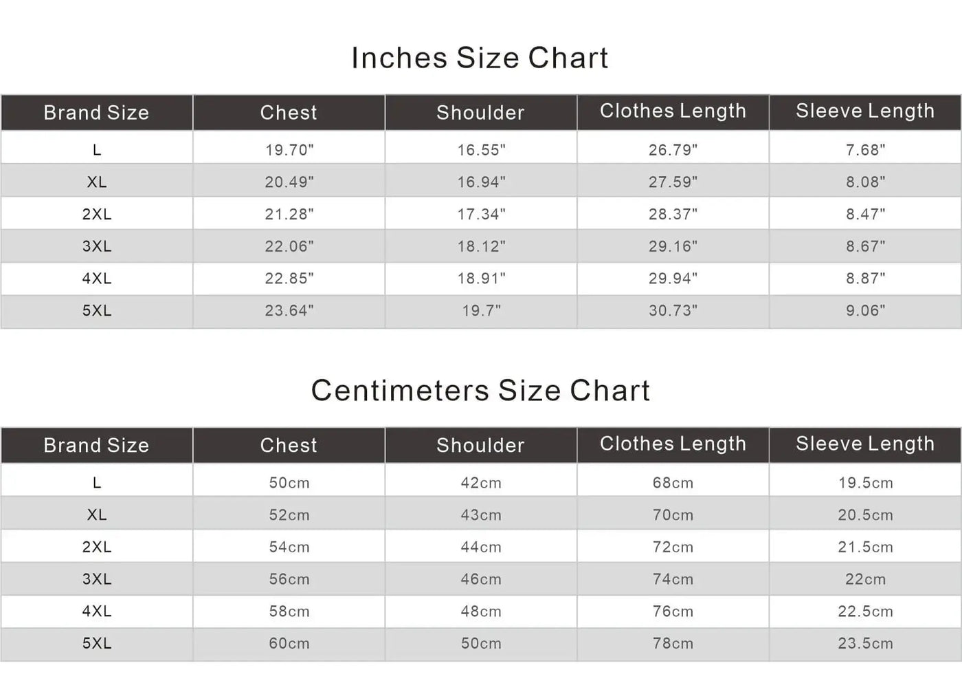
Task: Click the Centimeters Size Chart title
Action: tap(480, 391)
